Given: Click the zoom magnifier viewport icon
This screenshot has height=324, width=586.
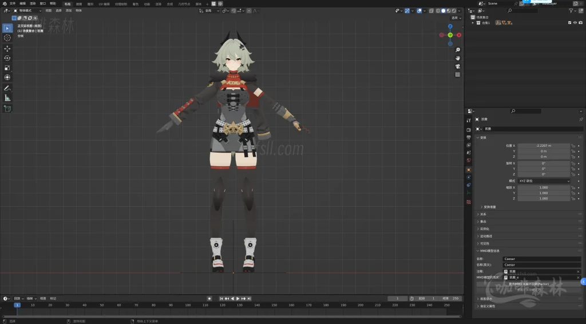Looking at the screenshot, I should pos(457,50).
